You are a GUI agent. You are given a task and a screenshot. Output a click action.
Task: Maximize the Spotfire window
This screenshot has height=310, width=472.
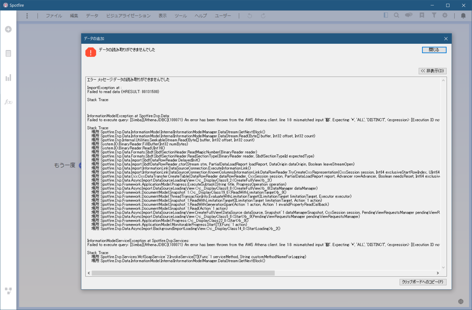click(448, 5)
